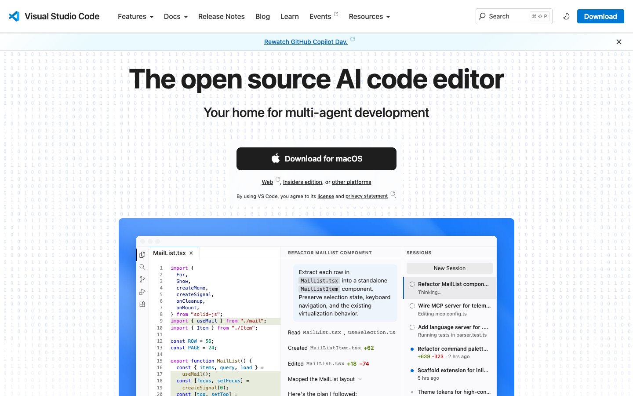
Task: Click external link icon next to Web
Action: [x=278, y=179]
